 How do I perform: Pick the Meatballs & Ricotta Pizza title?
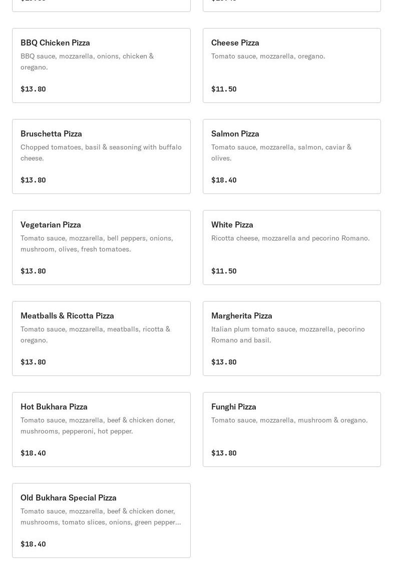pos(67,315)
